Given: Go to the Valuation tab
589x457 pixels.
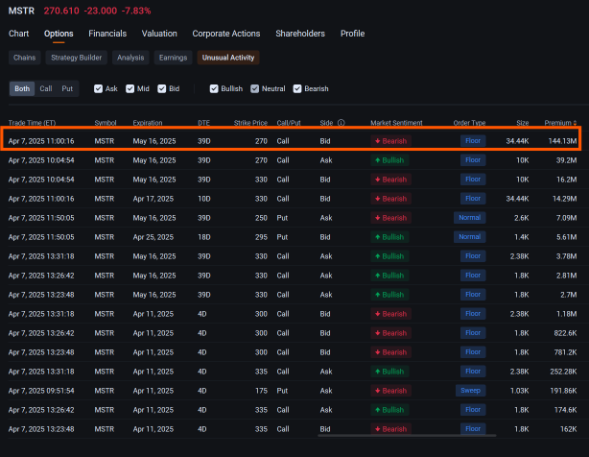Looking at the screenshot, I should tap(159, 34).
